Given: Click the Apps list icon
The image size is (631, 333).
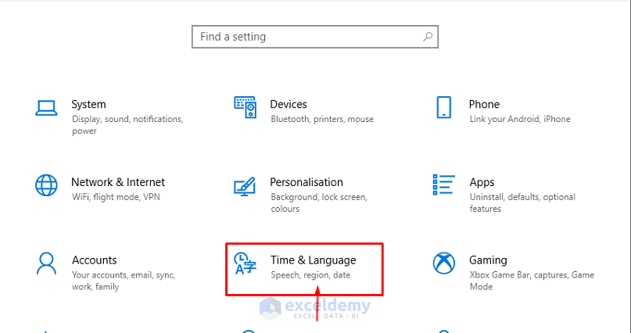Looking at the screenshot, I should coord(443,185).
